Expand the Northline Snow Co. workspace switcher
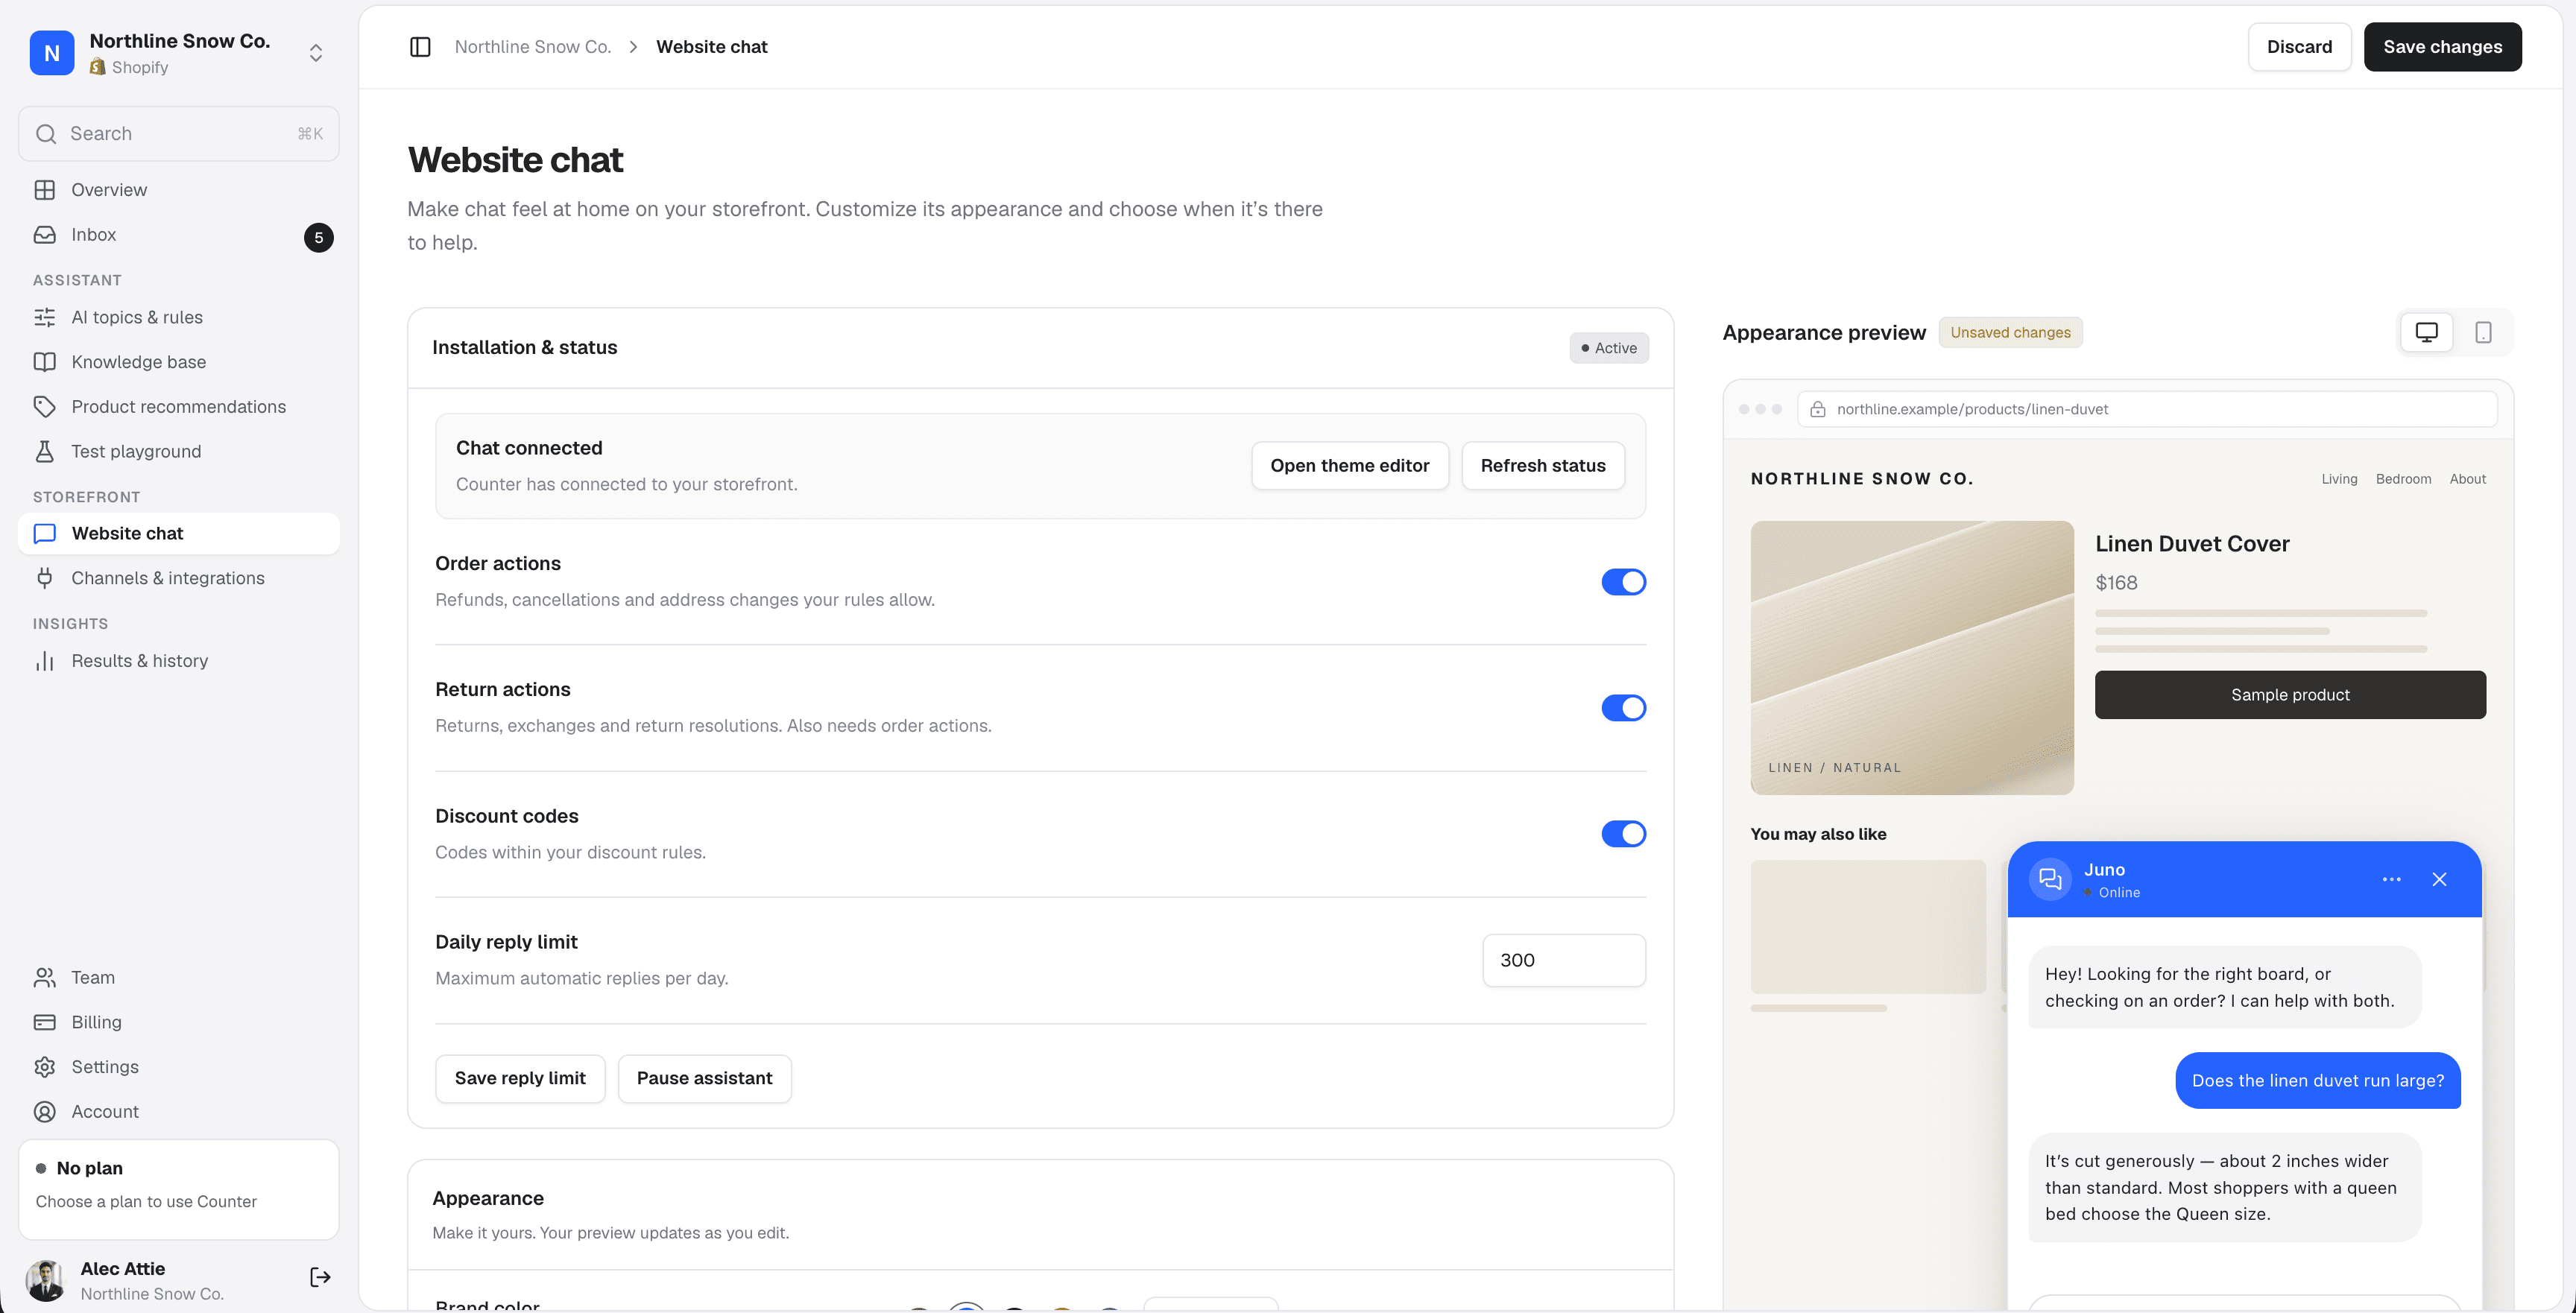Screen dimensions: 2576x1313 (316, 53)
